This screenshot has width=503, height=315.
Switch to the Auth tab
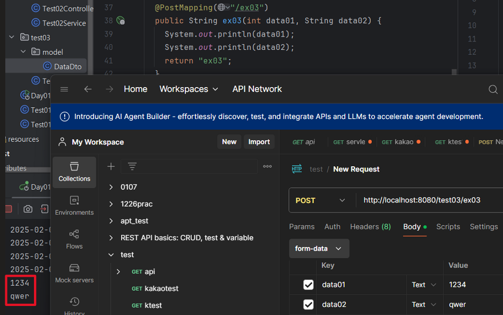pos(333,227)
